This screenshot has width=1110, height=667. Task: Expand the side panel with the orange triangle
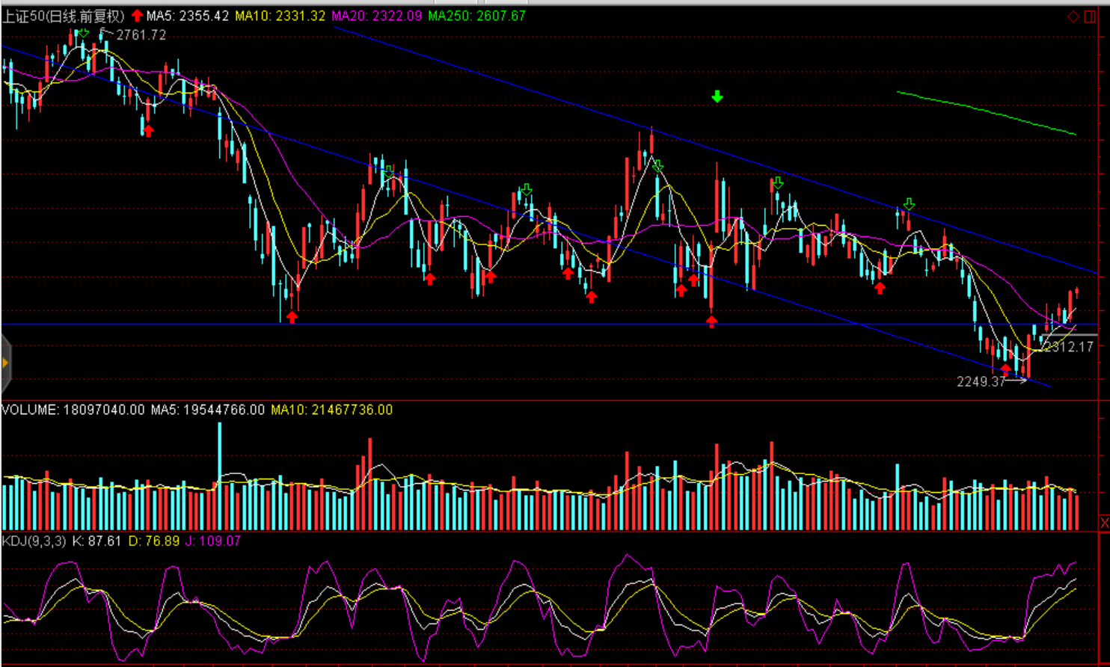pos(5,363)
